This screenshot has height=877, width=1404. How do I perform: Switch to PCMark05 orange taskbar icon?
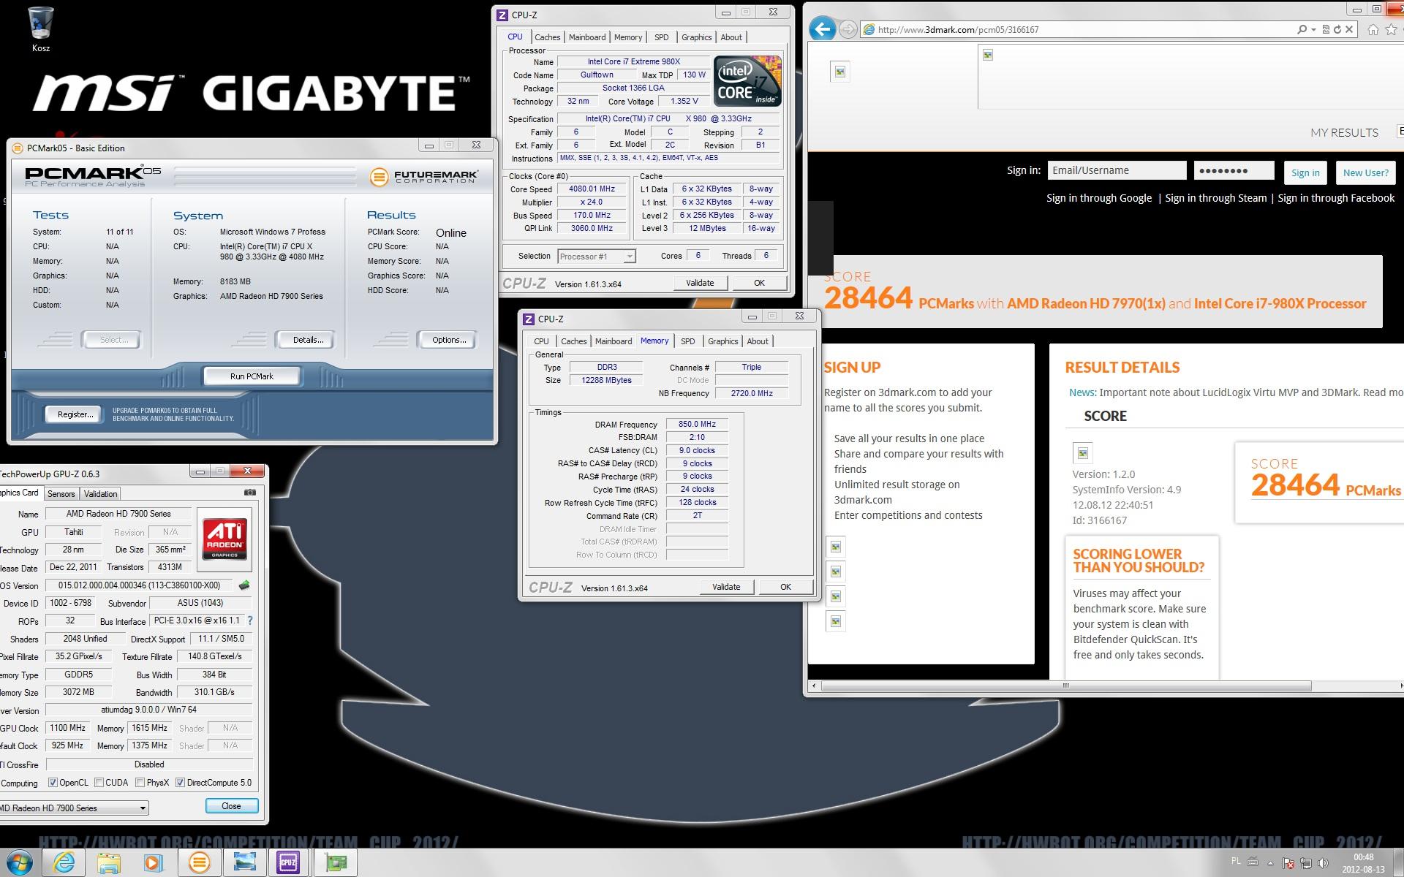[199, 862]
